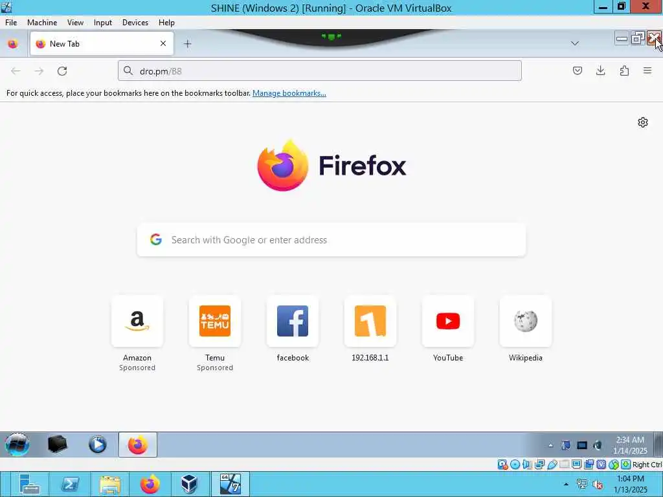The width and height of the screenshot is (663, 497).
Task: Close the New Tab tab
Action: coord(163,43)
